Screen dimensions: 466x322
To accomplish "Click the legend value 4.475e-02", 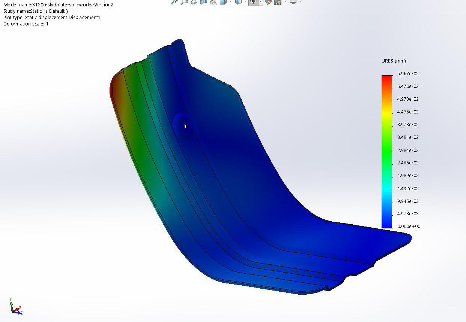I will pyautogui.click(x=408, y=112).
